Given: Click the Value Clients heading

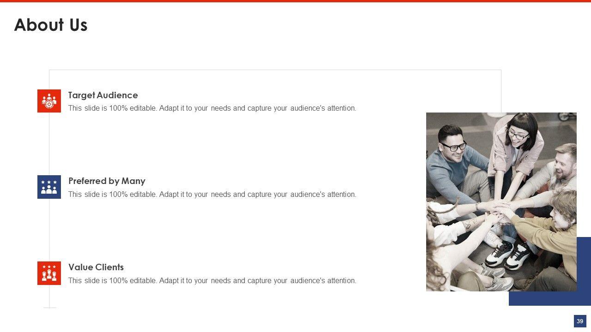Looking at the screenshot, I should pos(96,267).
